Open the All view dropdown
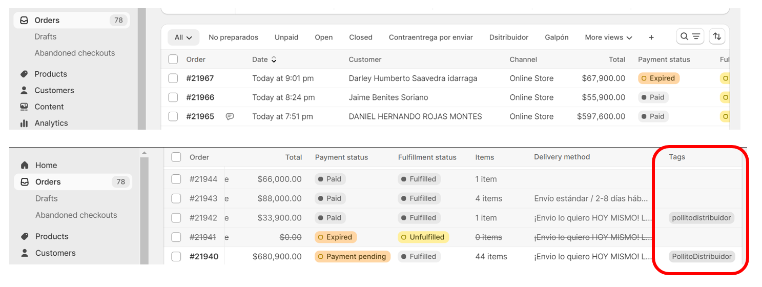Screen dimensions: 762x287 pos(183,37)
